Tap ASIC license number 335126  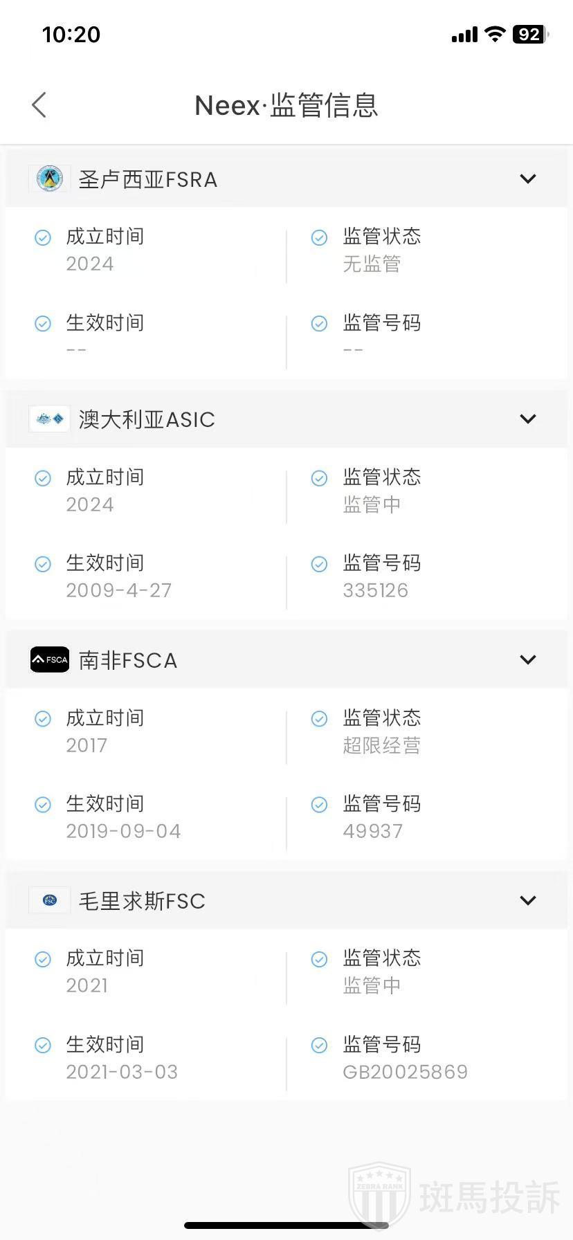coord(376,590)
